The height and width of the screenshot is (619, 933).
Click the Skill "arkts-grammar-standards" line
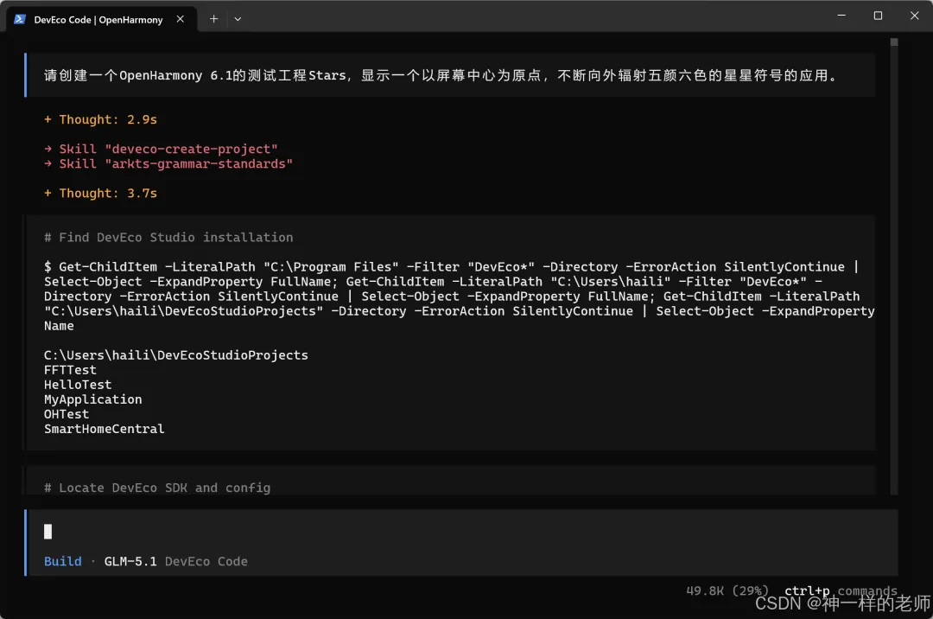168,163
